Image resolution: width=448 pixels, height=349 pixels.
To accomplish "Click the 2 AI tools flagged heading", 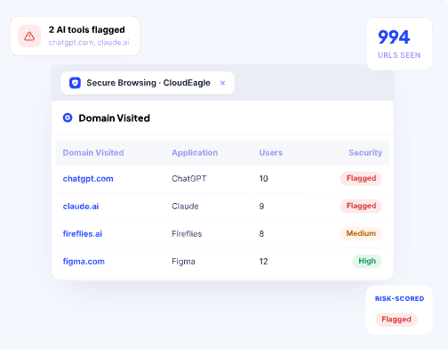I will tap(87, 30).
